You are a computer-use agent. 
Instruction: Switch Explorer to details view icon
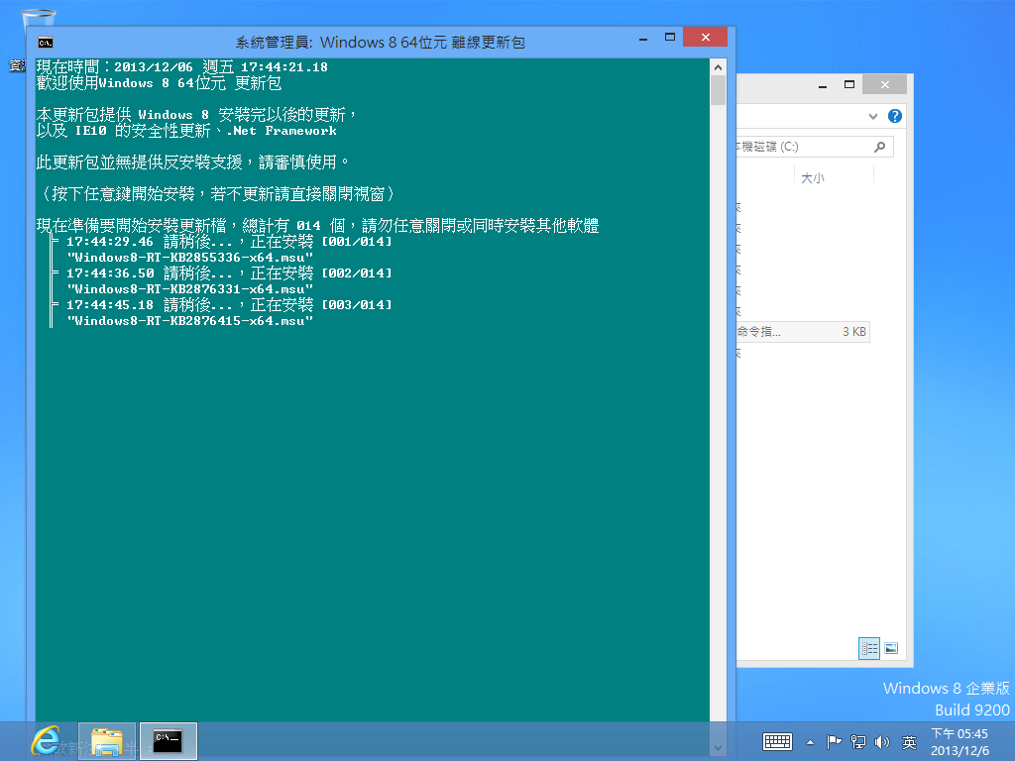[x=869, y=648]
